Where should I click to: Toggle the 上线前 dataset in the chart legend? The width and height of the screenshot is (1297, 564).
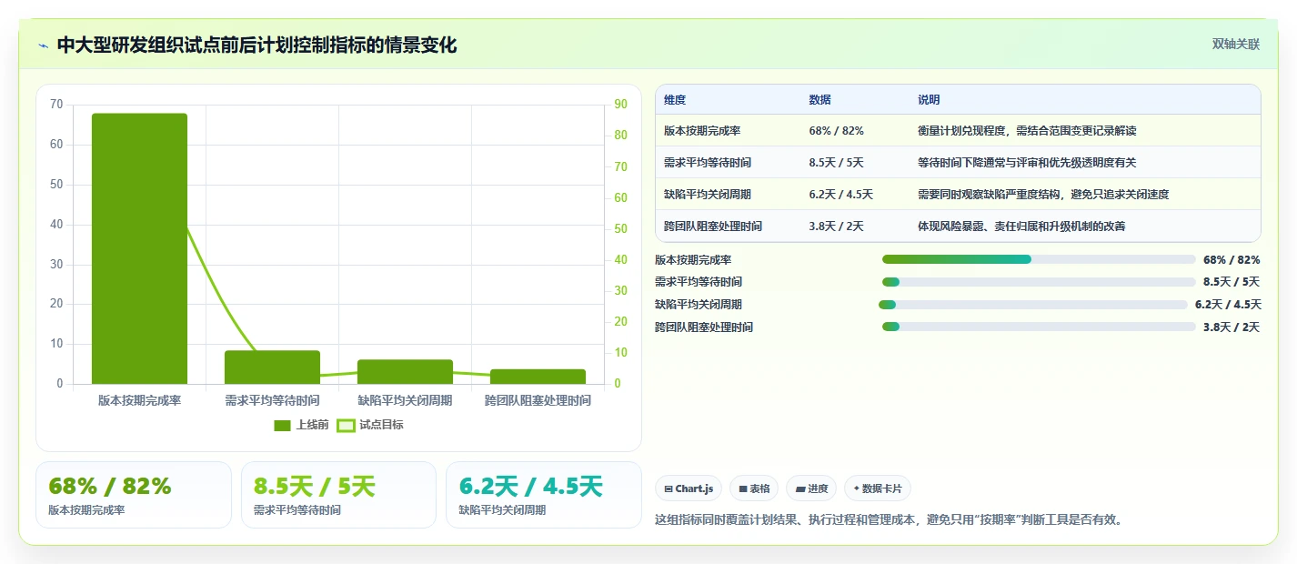tap(301, 425)
